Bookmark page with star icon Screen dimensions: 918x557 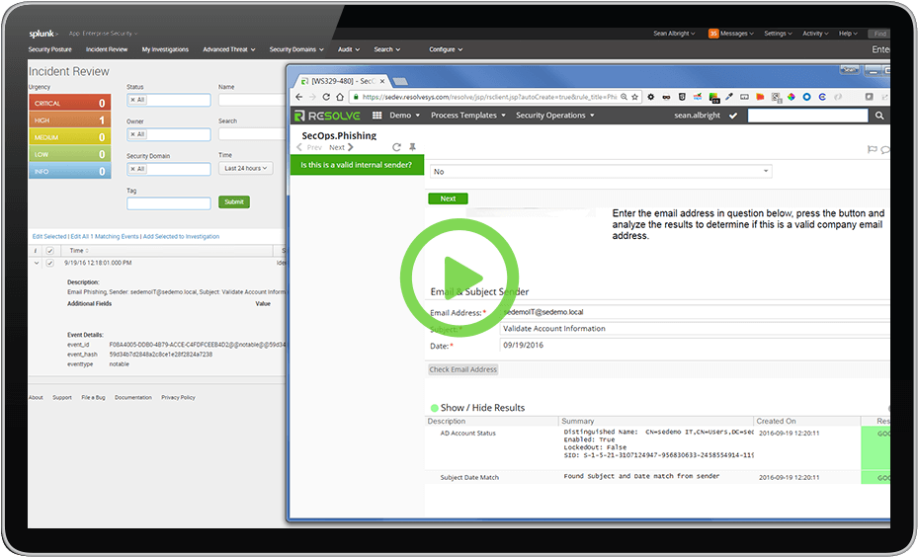coord(634,97)
